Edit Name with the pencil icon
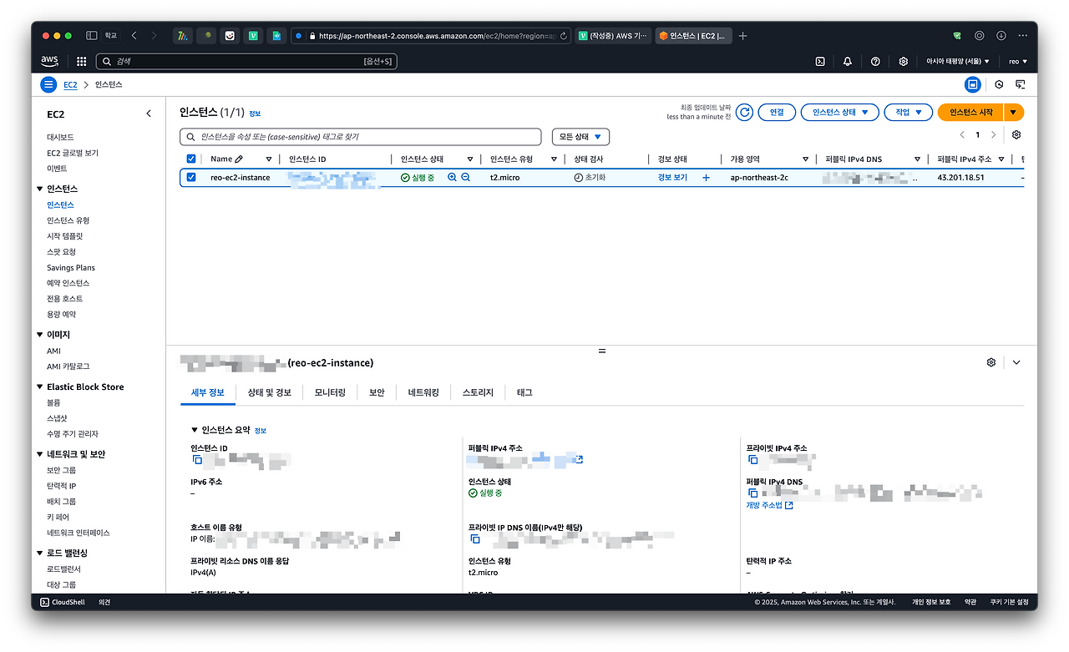This screenshot has width=1069, height=652. click(x=239, y=159)
